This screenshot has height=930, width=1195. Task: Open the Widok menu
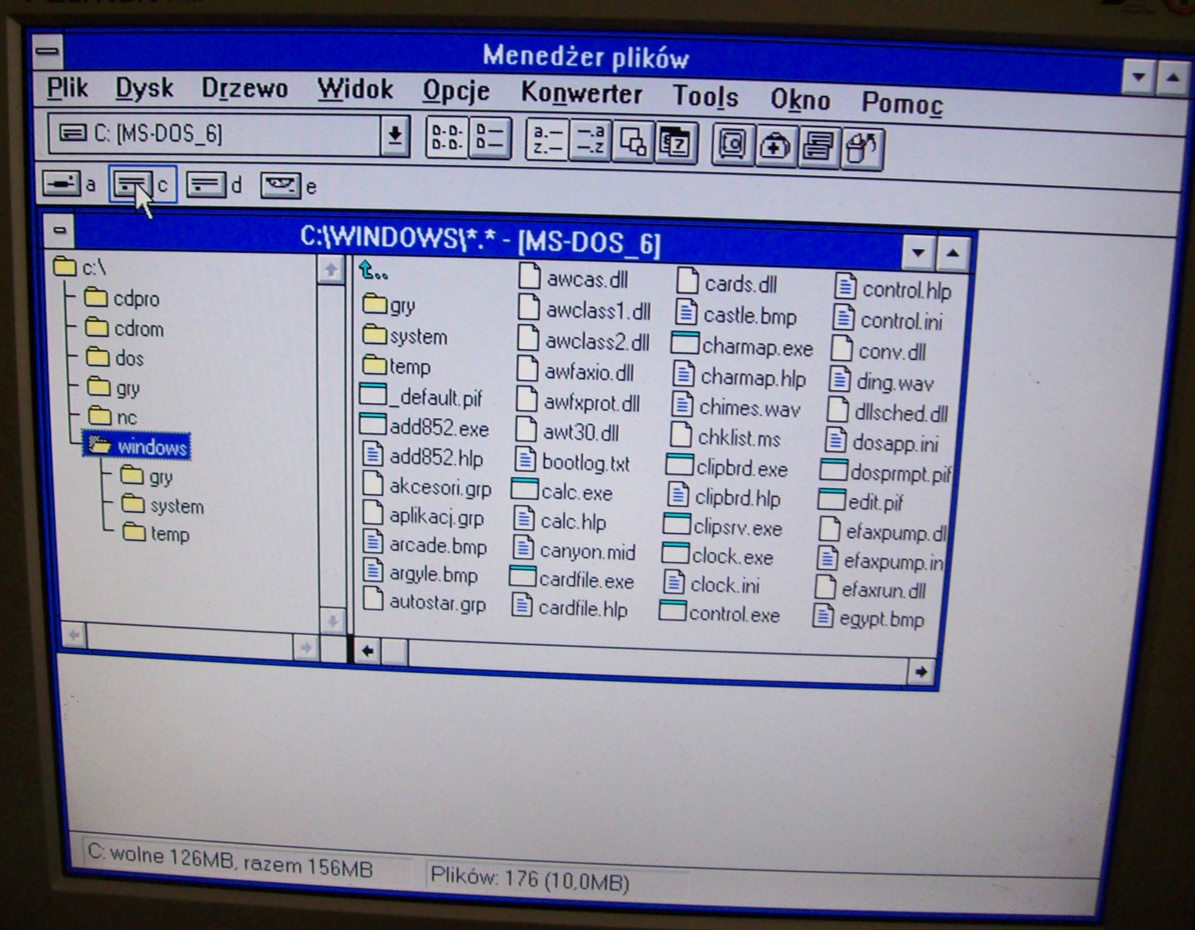click(355, 90)
